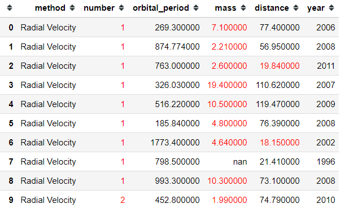Pick distance value 18.150000

point(280,142)
